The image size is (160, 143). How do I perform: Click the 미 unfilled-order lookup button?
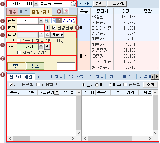47,27
